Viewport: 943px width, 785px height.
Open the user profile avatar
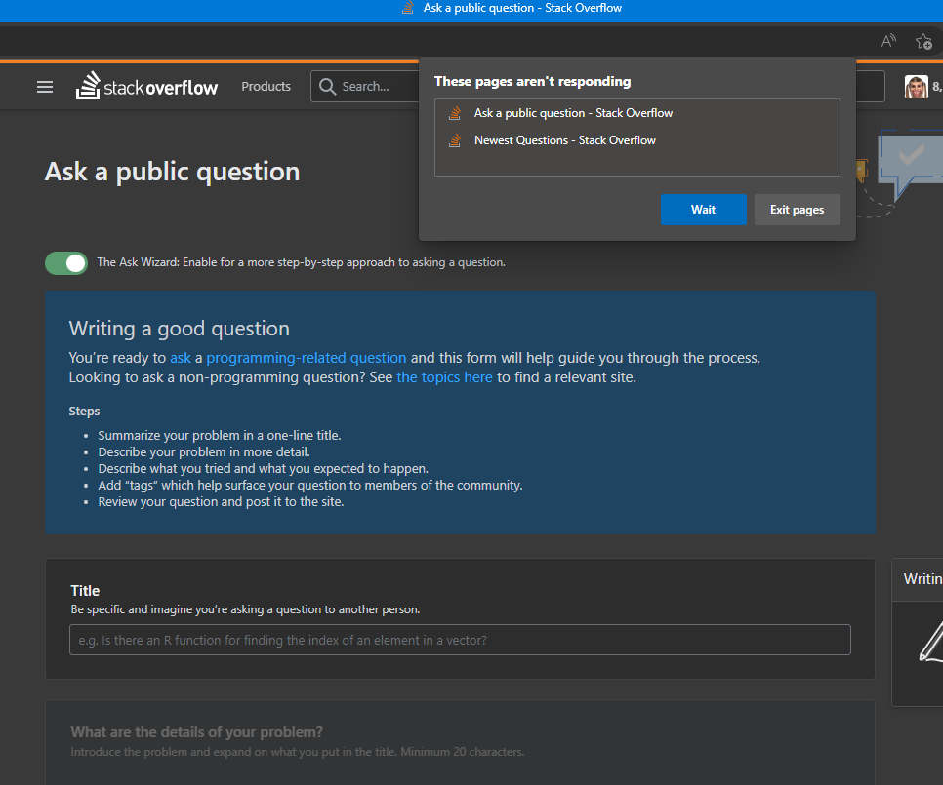point(916,87)
